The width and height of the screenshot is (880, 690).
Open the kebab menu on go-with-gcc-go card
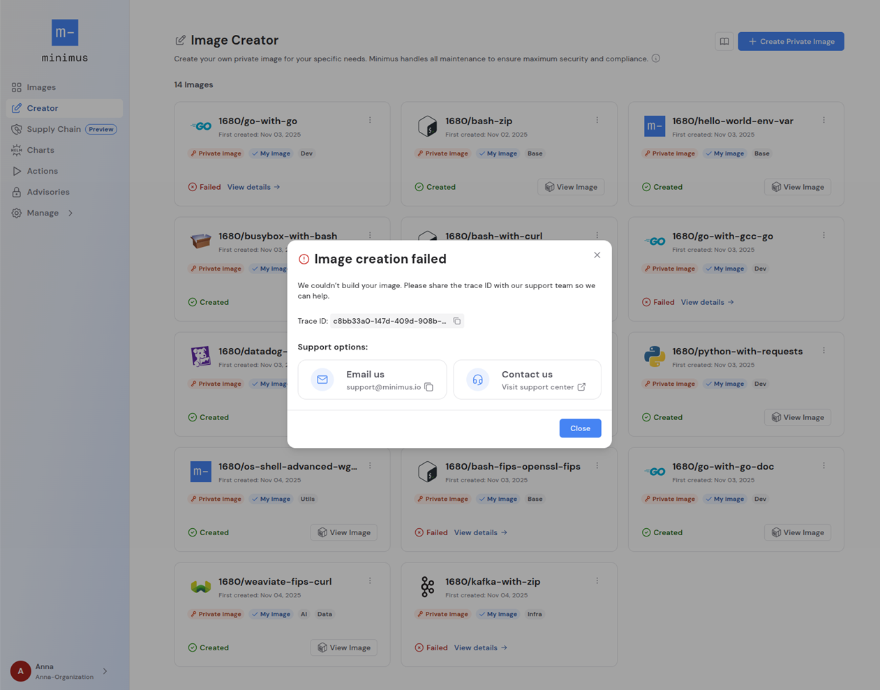823,235
